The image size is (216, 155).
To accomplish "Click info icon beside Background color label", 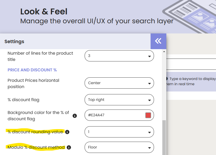I will [x=75, y=116].
